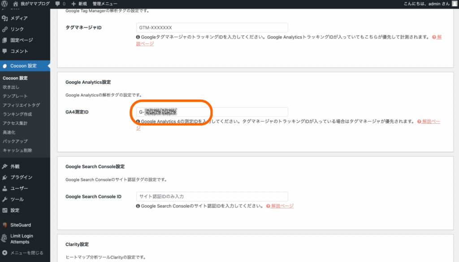Select the 吹き出し submenu item

pyautogui.click(x=11, y=87)
